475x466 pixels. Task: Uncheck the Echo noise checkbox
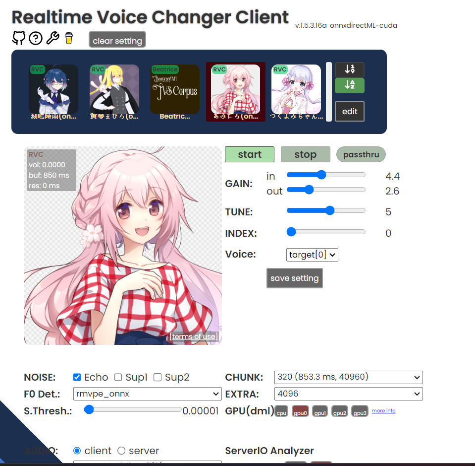(77, 377)
